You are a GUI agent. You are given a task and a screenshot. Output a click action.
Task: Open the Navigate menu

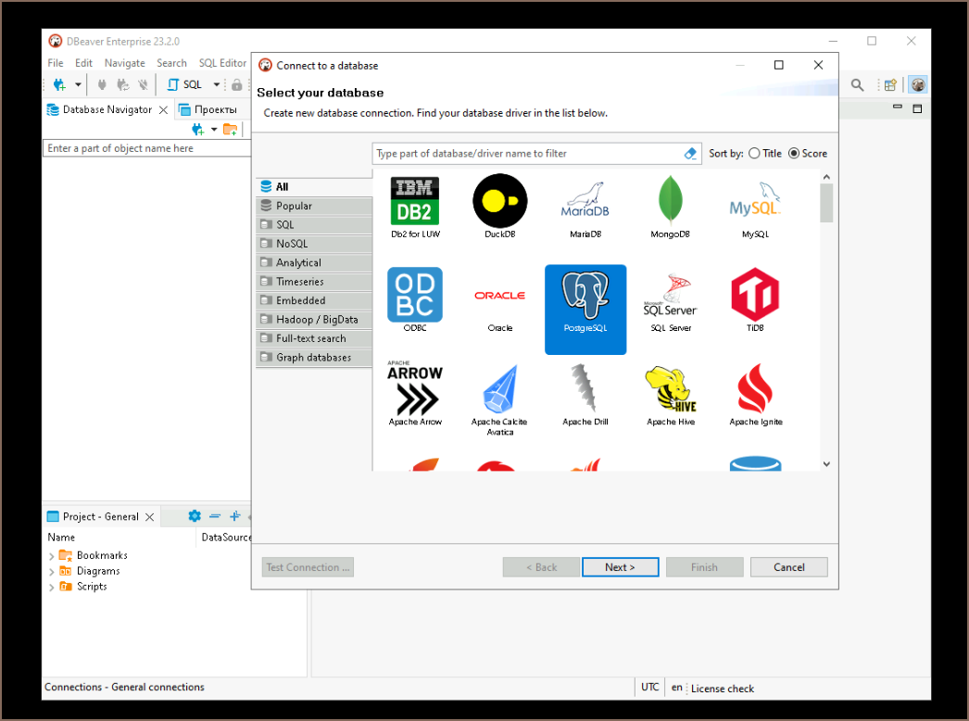tap(124, 63)
